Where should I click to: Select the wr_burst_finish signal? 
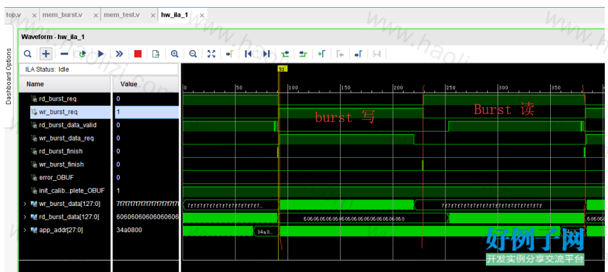pyautogui.click(x=61, y=164)
